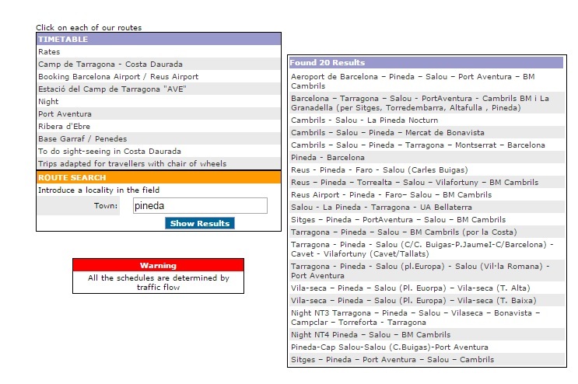Click the Town input field

(200, 206)
